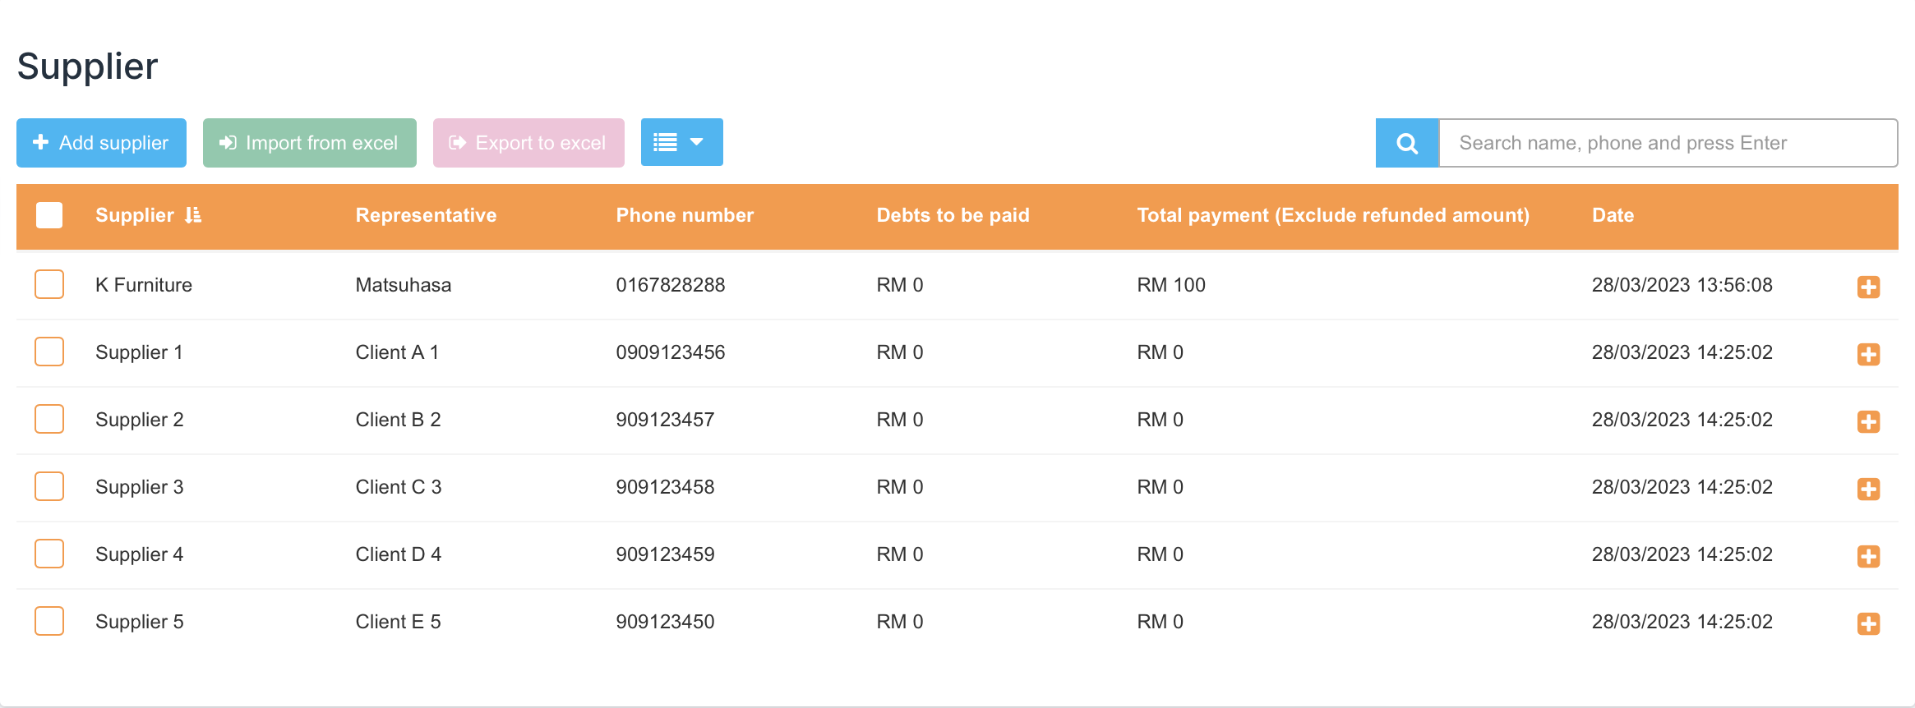Viewport: 1915px width, 708px height.
Task: Mark the Supplier 2 checkbox
Action: click(49, 419)
